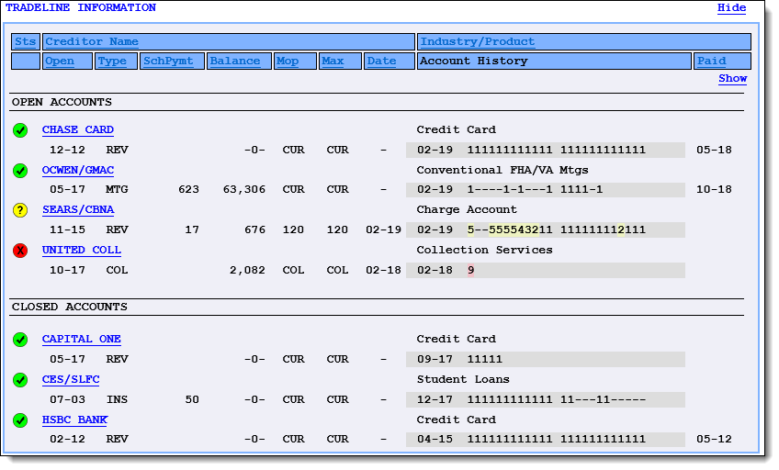
Task: Hide the Tradeline Information section
Action: click(731, 8)
